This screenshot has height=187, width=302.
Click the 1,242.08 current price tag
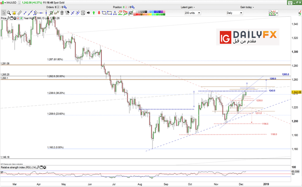pos(296,92)
